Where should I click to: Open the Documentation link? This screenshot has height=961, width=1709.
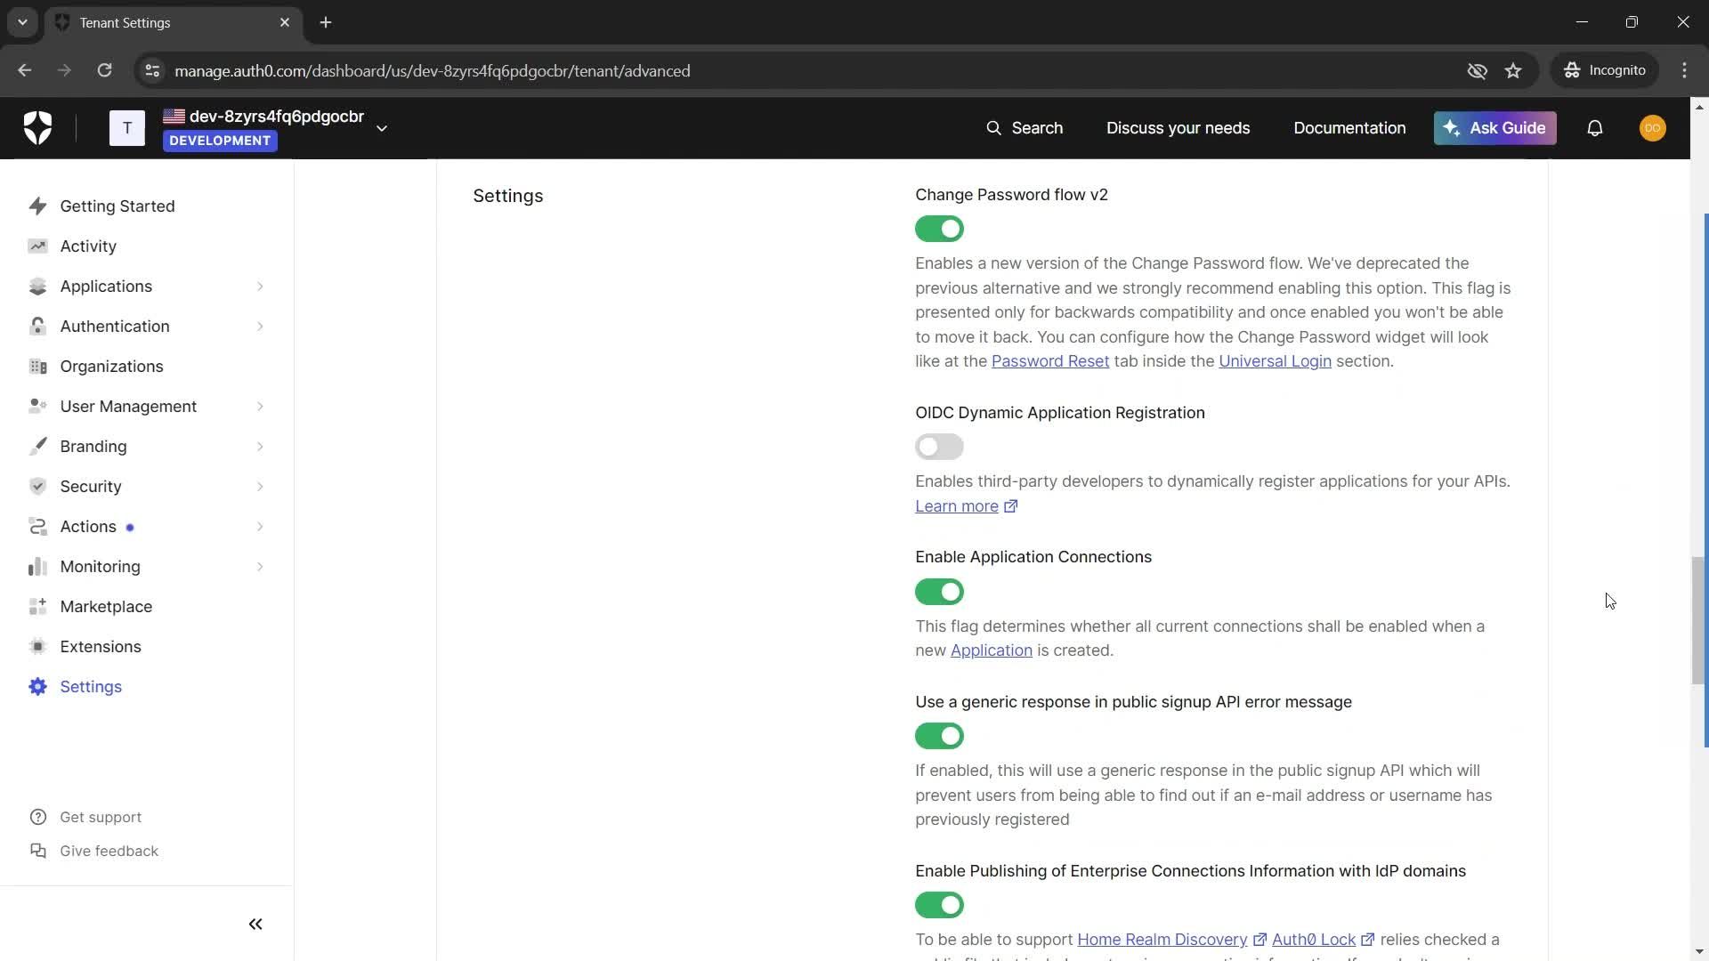point(1349,128)
